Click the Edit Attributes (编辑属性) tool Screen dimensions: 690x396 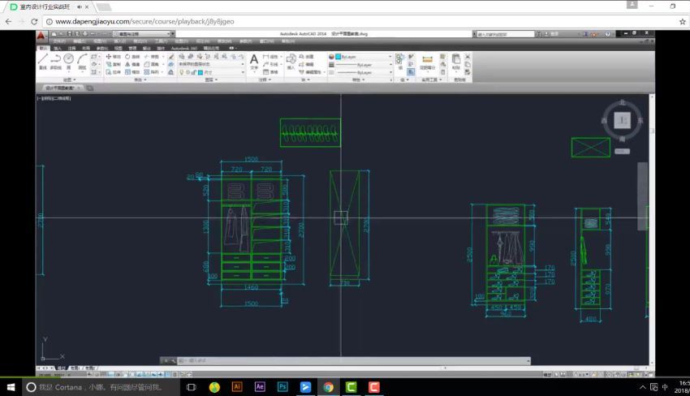pos(310,71)
